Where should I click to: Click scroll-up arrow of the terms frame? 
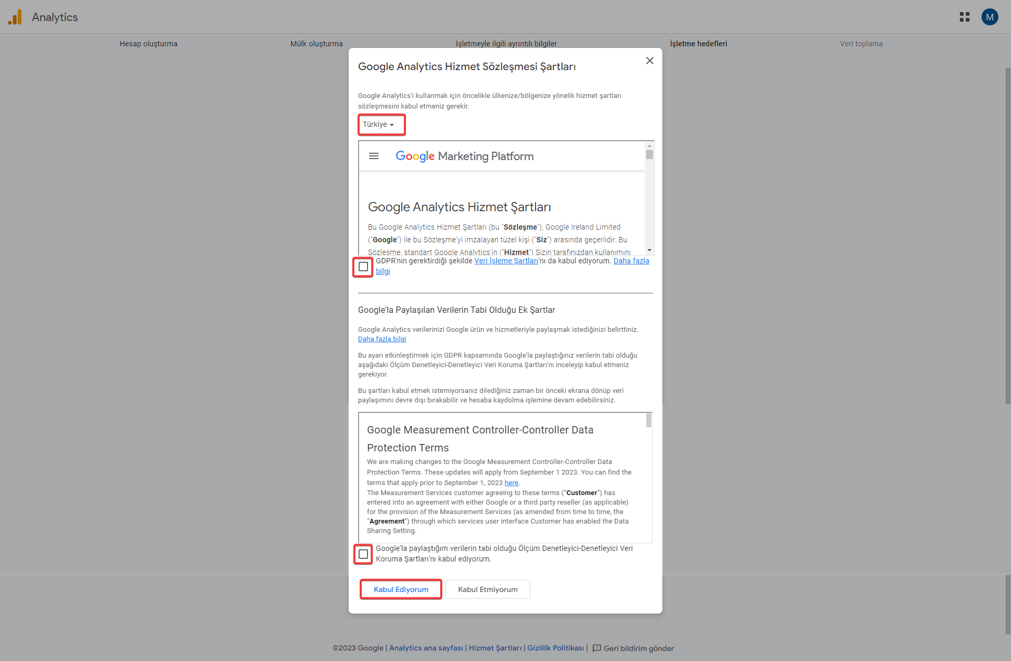coord(649,146)
